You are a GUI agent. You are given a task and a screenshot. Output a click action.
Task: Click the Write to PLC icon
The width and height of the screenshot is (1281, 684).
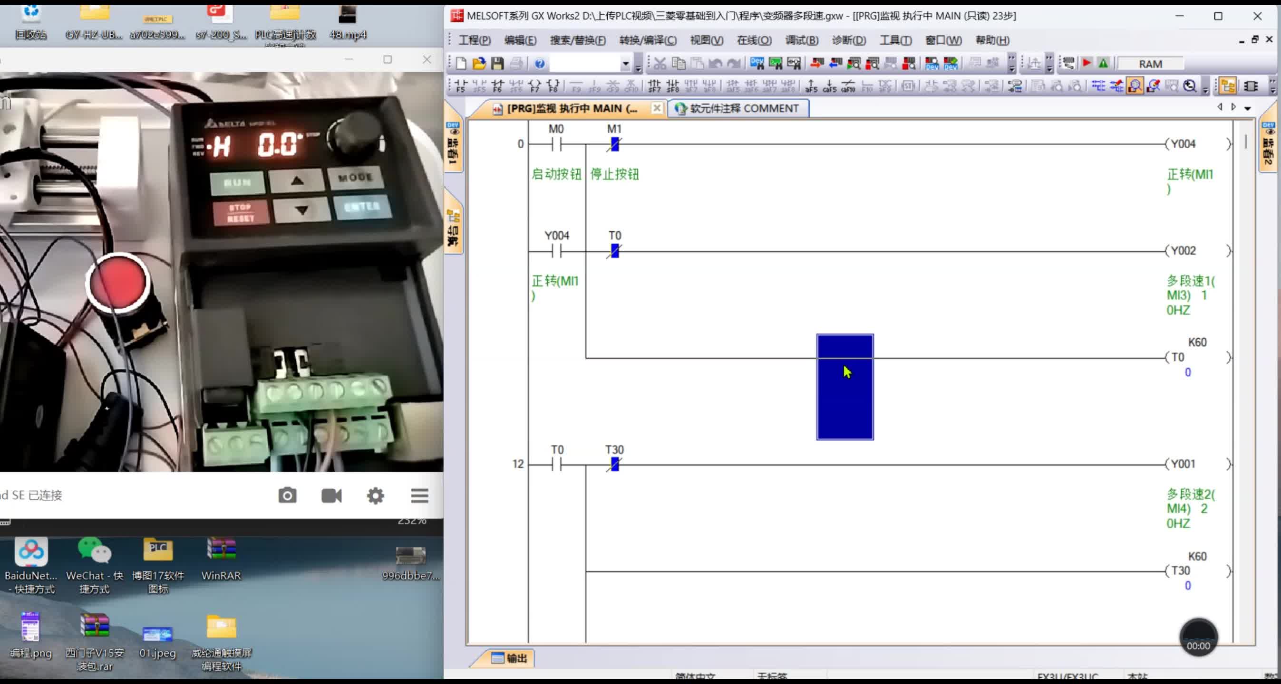pyautogui.click(x=816, y=63)
